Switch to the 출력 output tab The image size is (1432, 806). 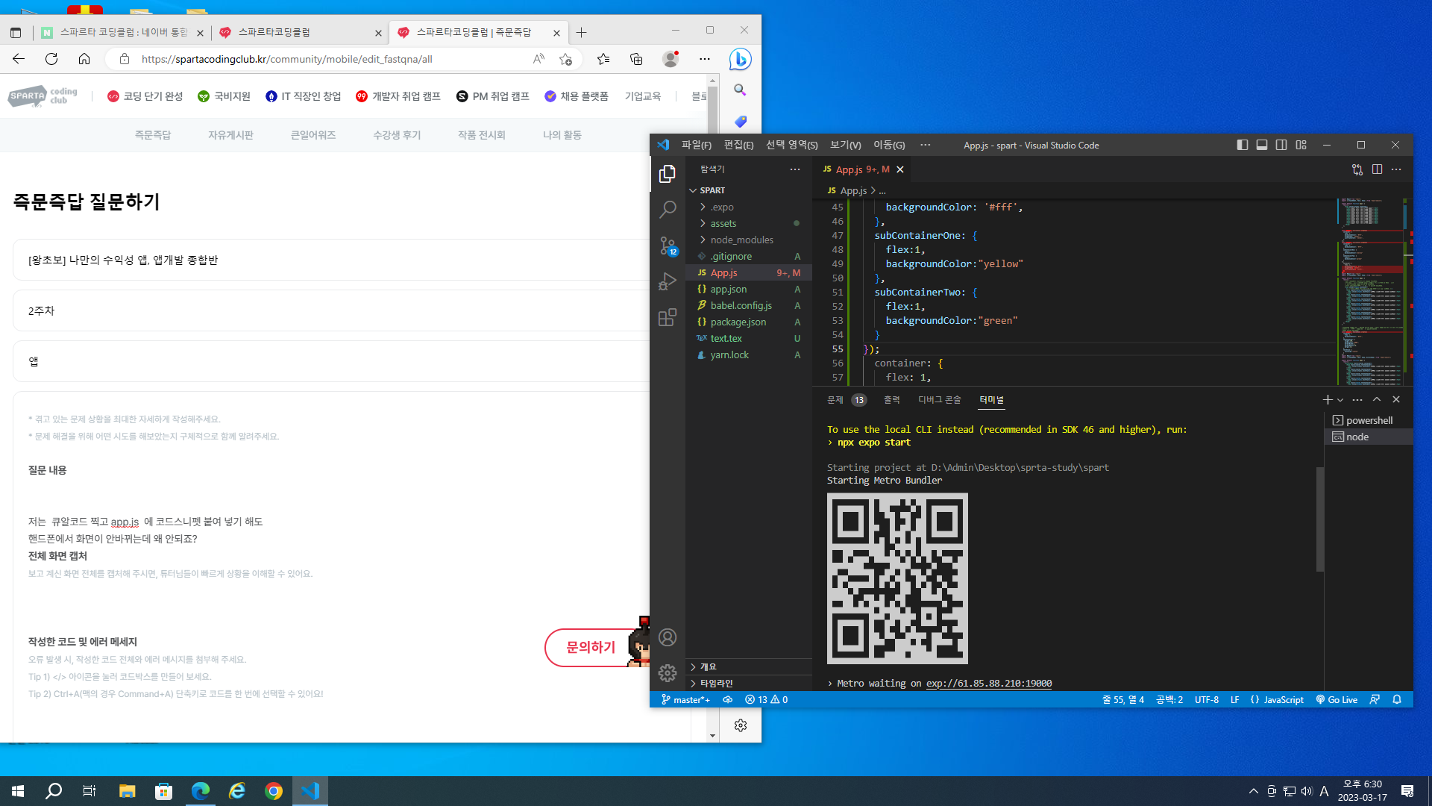892,400
